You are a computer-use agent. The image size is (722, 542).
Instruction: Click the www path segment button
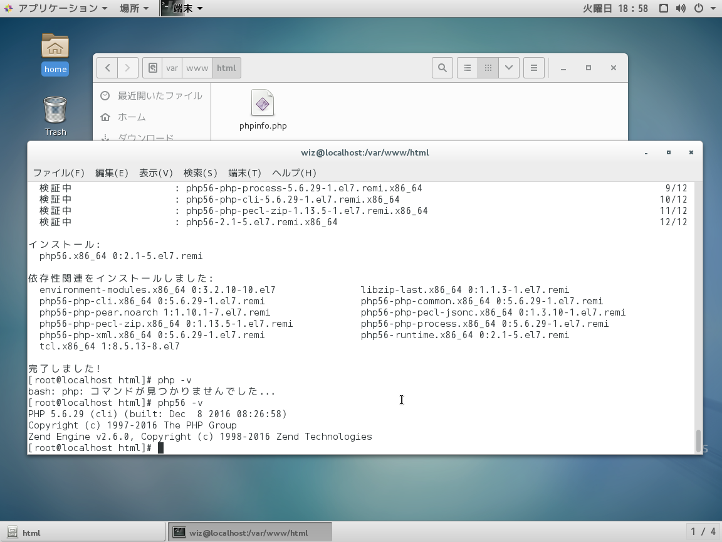point(197,68)
